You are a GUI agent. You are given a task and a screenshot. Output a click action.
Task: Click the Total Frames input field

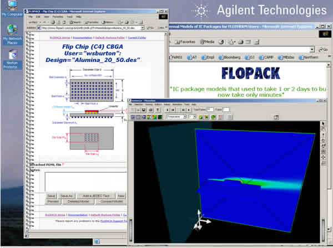click(x=210, y=109)
